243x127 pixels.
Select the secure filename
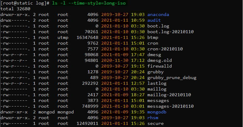click(x=156, y=124)
